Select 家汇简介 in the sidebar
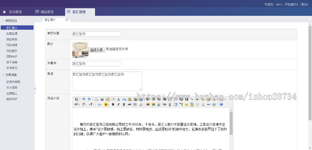Image resolution: width=312 pixels, height=150 pixels. 17,28
